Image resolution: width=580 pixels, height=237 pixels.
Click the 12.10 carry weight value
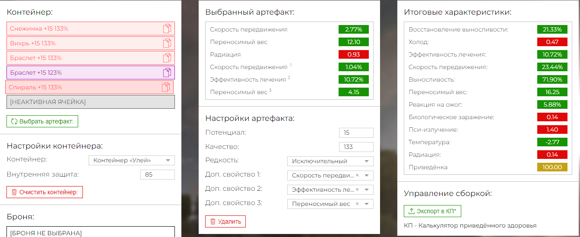click(x=354, y=42)
